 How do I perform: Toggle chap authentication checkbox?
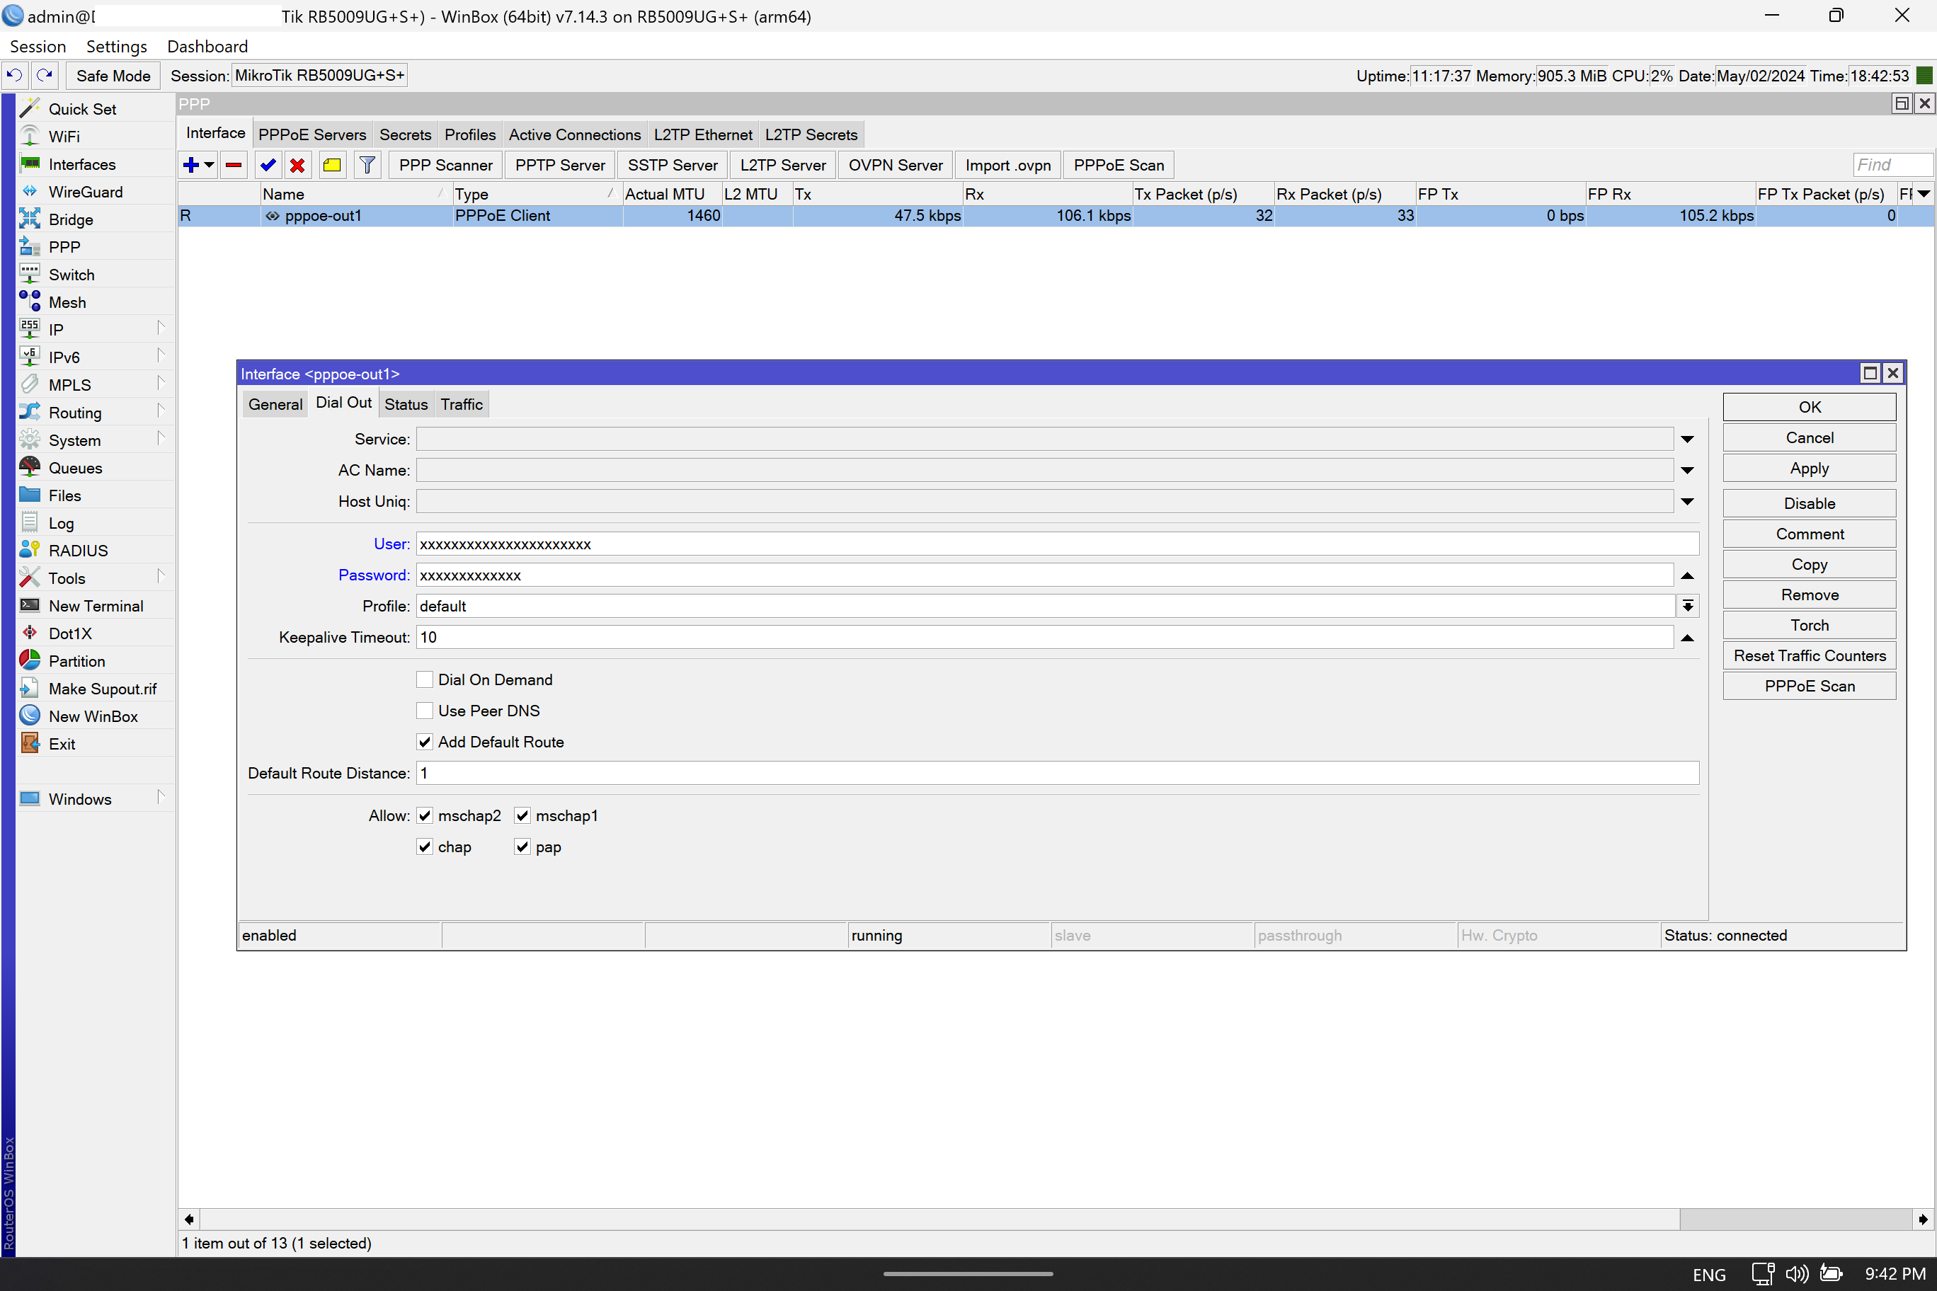[425, 847]
